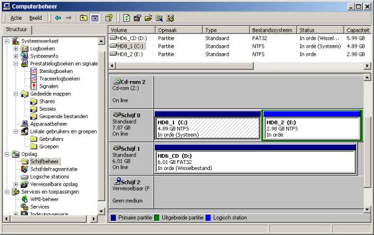Select Groepen folder in the tree
Image resolution: width=374 pixels, height=235 pixels.
pyautogui.click(x=49, y=147)
